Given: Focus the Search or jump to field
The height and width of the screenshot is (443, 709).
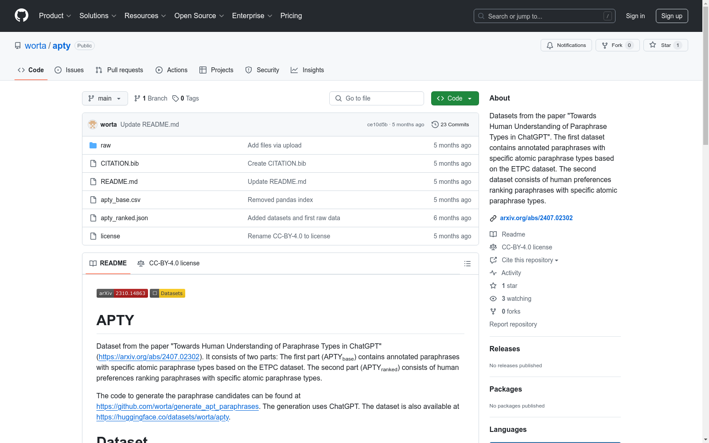Looking at the screenshot, I should (x=545, y=16).
